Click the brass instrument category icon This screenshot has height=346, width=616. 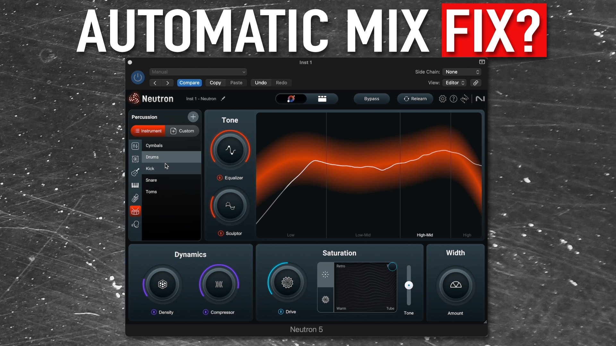(135, 198)
